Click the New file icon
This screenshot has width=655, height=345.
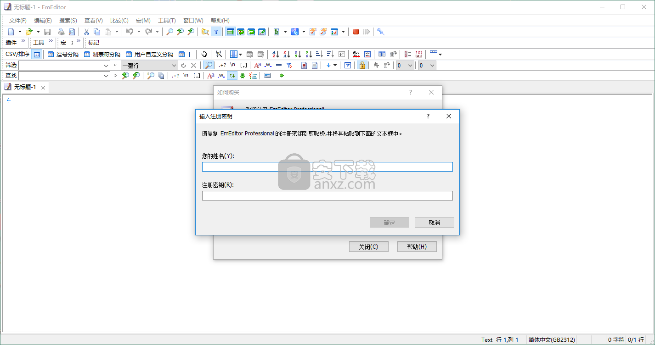coord(11,32)
